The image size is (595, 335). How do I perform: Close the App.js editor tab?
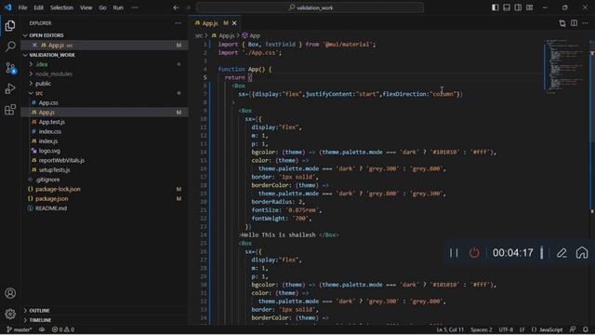coord(234,23)
